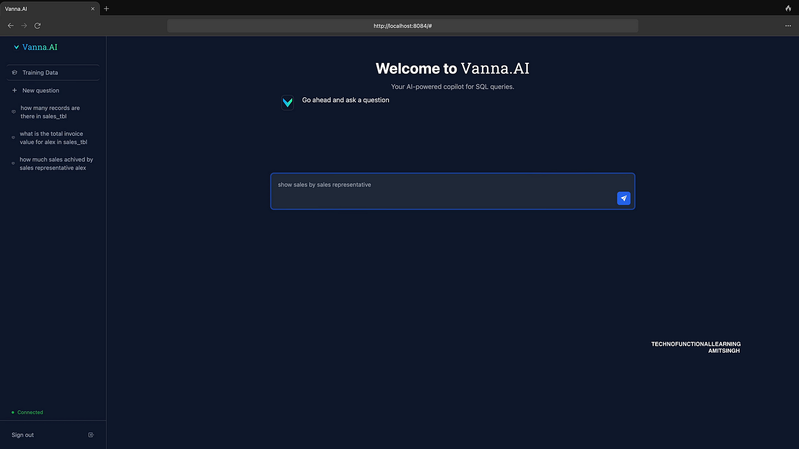The image size is (799, 449).
Task: Open a new browser tab
Action: point(106,8)
